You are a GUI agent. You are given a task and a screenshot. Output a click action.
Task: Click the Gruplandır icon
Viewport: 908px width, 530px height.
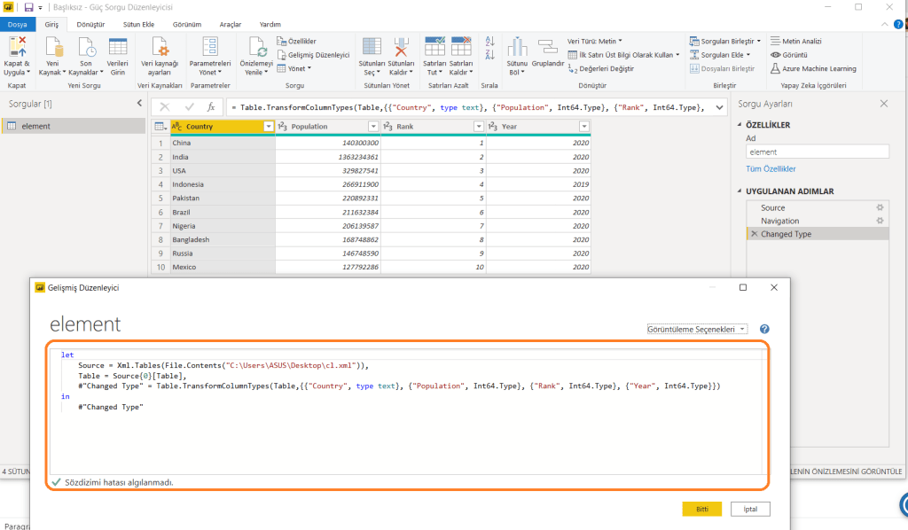tap(547, 48)
